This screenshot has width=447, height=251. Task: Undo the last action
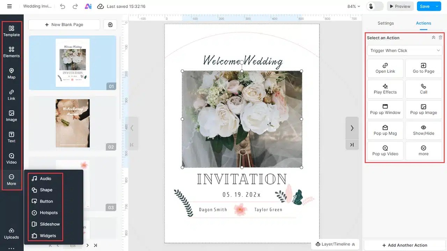tap(63, 6)
